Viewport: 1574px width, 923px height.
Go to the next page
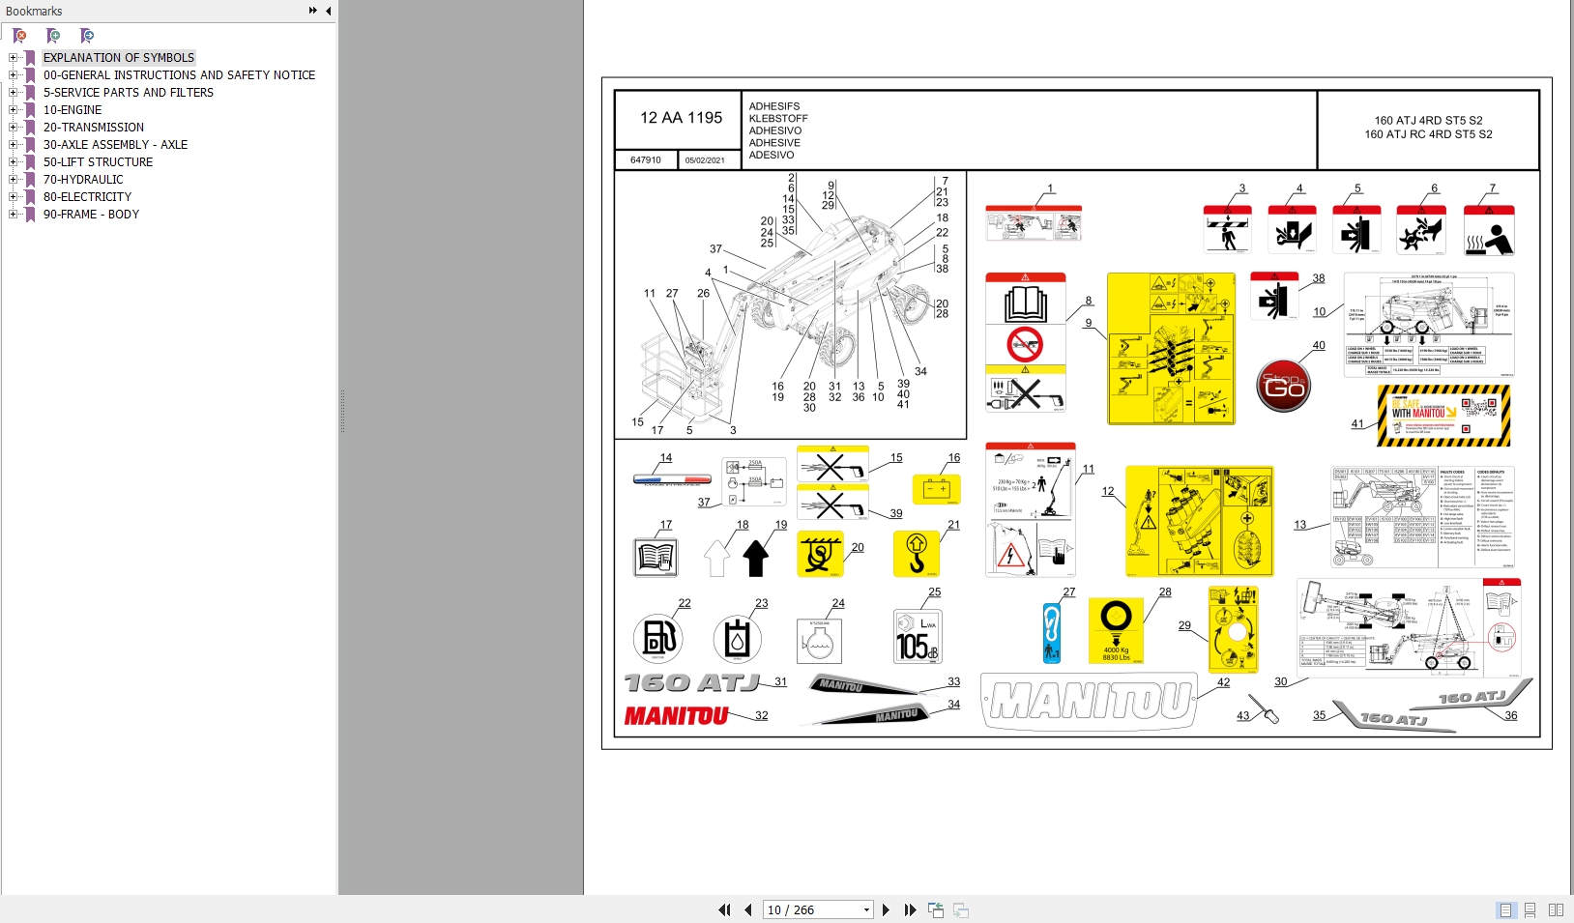coord(886,910)
